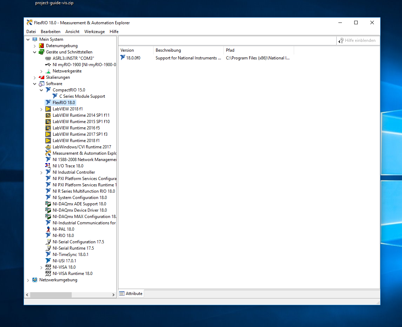
Task: Select NI-RIO 18.0 in tree
Action: tap(63, 236)
